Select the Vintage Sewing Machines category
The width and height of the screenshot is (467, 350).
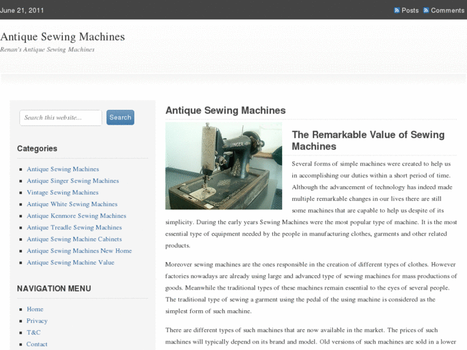tap(62, 193)
